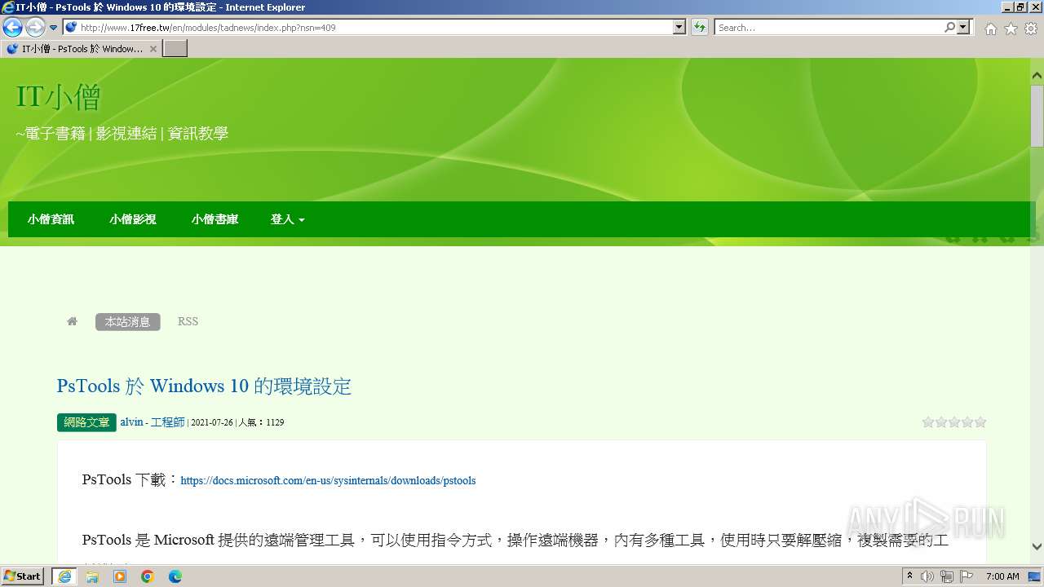Open the Home icon in Internet Explorer
The height and width of the screenshot is (587, 1044).
click(990, 29)
